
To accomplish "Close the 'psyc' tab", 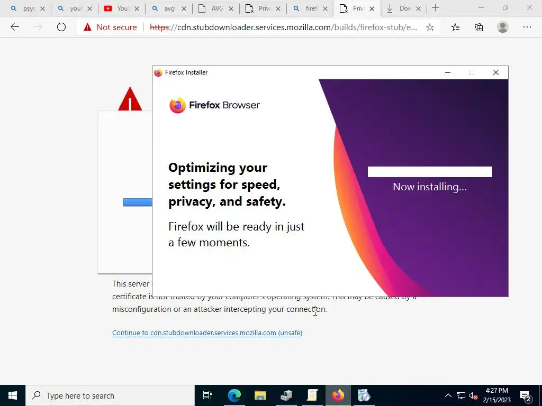I will pos(42,8).
